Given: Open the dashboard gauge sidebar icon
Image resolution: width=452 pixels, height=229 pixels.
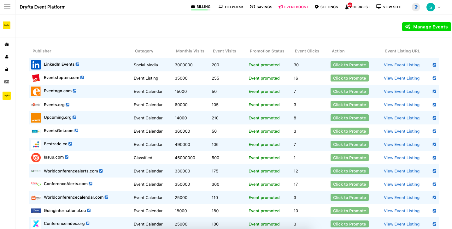Looking at the screenshot, I should coord(7,44).
